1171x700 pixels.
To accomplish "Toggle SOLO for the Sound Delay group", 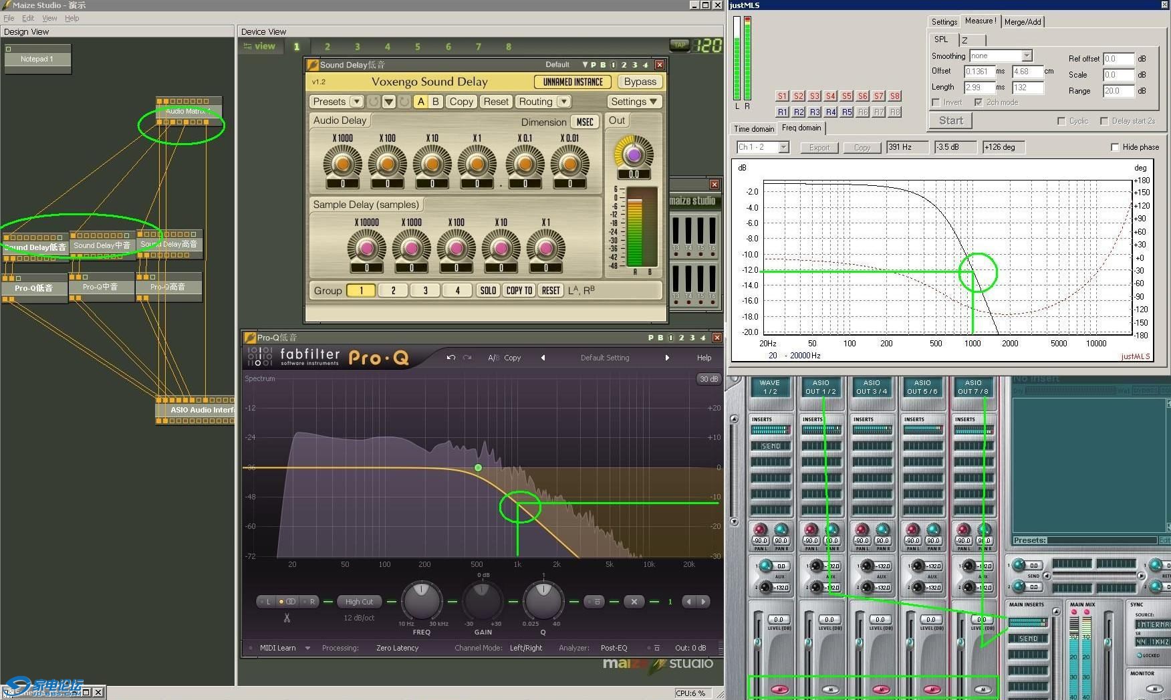I will 488,290.
